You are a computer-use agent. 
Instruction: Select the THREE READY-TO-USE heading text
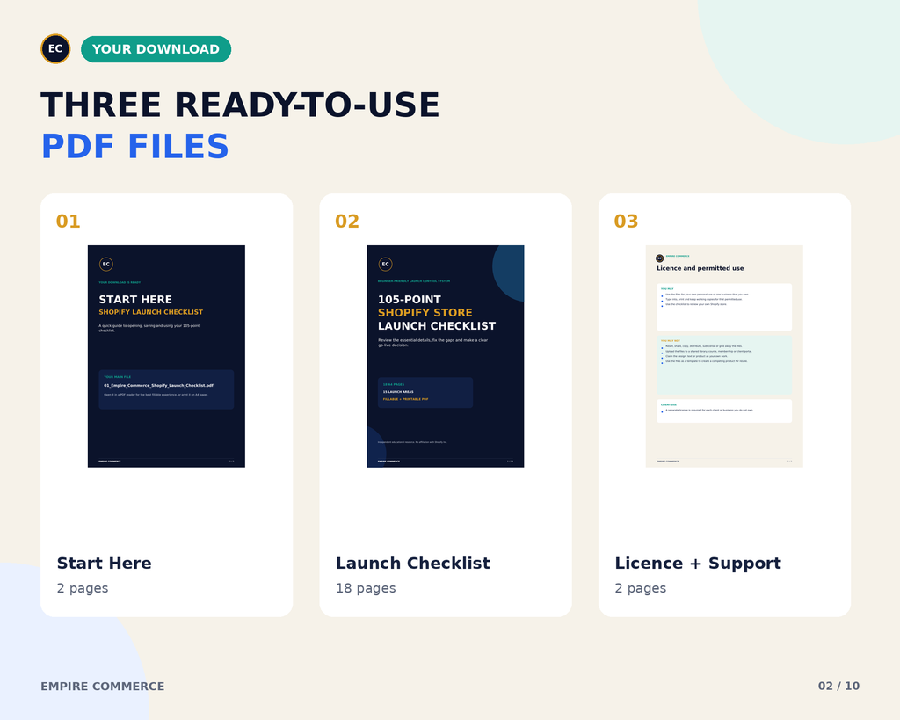240,105
